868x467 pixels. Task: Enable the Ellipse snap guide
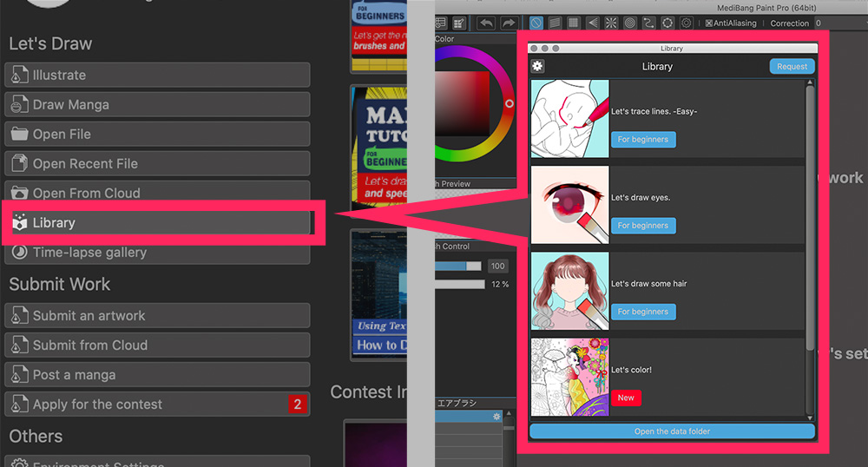tap(667, 23)
